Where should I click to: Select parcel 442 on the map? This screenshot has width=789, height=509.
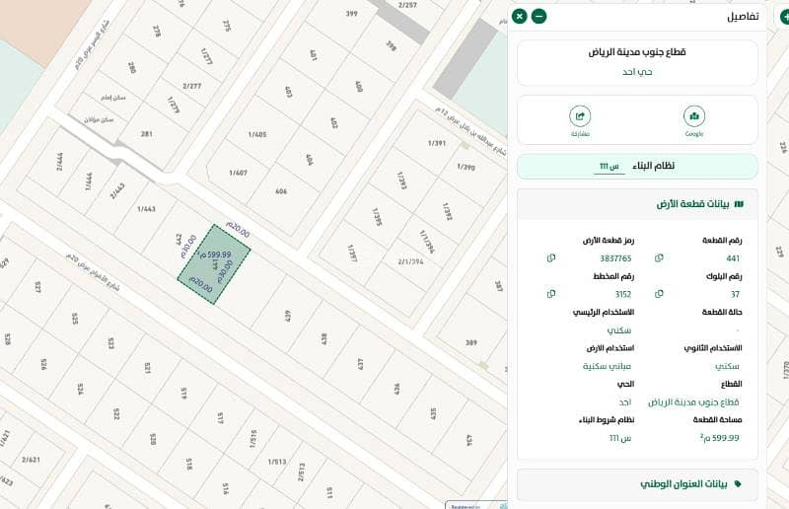point(177,237)
